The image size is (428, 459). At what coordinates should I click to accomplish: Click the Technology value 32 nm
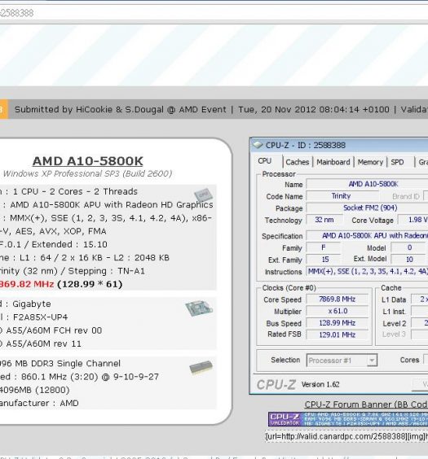click(324, 220)
